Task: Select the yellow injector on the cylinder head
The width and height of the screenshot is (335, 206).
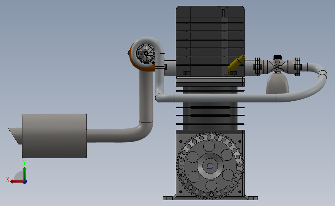Action: point(236,64)
